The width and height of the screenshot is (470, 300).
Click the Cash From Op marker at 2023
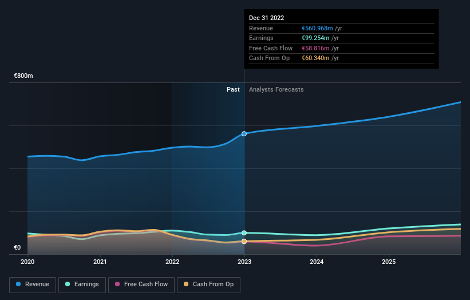click(244, 241)
